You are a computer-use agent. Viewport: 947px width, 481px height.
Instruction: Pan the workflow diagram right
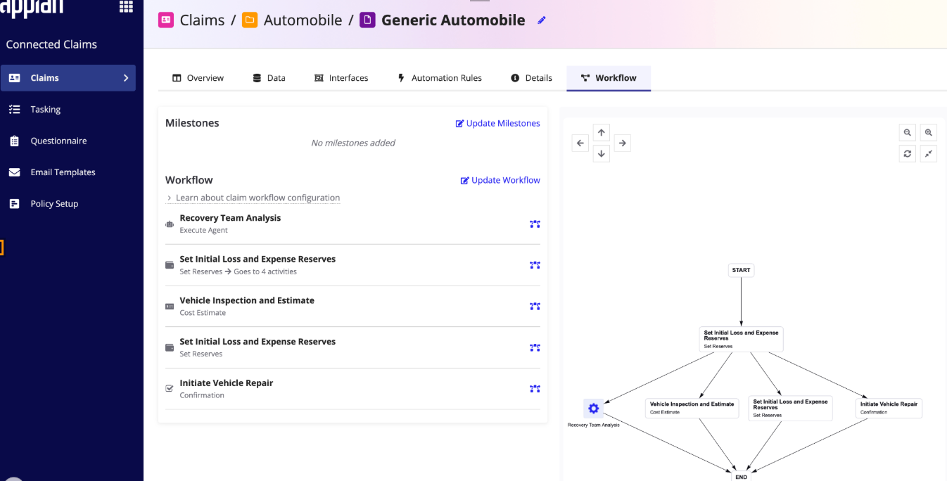click(622, 143)
